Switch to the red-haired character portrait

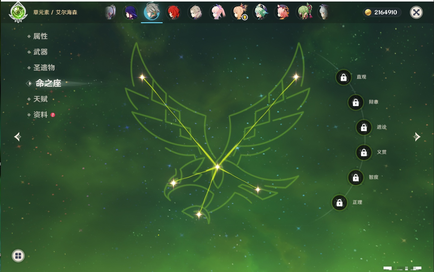pyautogui.click(x=173, y=13)
